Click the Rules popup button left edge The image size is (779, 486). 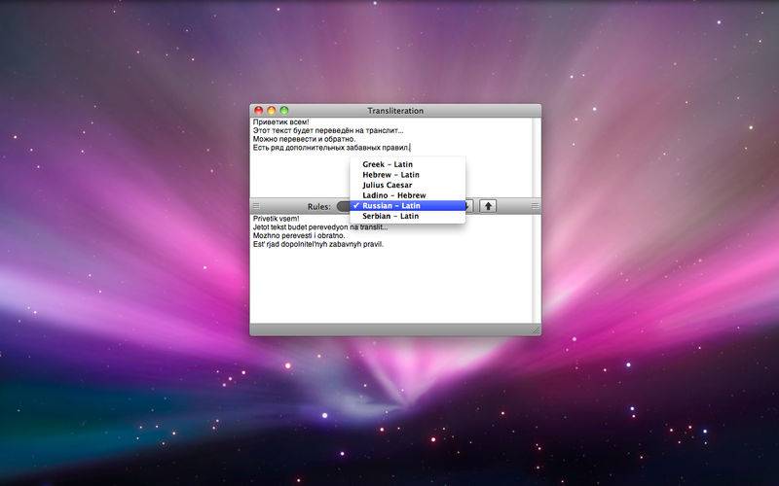pyautogui.click(x=344, y=206)
